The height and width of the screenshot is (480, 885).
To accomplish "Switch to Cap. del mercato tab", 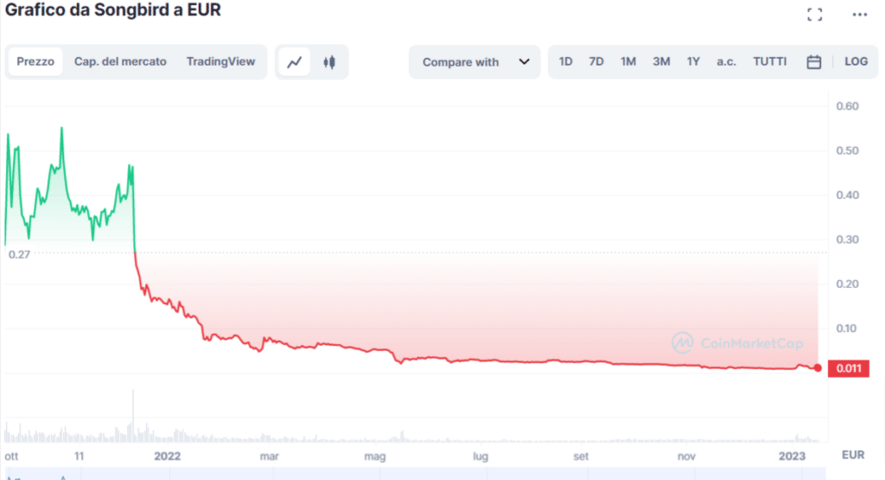I will point(120,61).
